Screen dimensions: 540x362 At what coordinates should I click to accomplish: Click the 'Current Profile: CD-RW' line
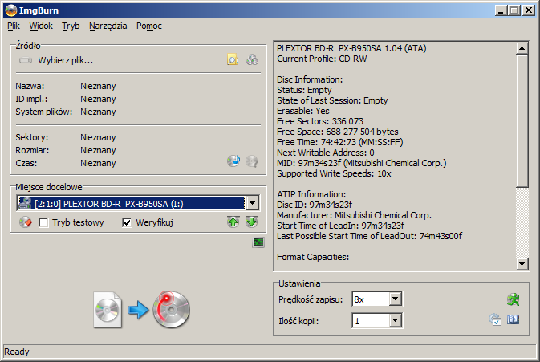coord(322,59)
